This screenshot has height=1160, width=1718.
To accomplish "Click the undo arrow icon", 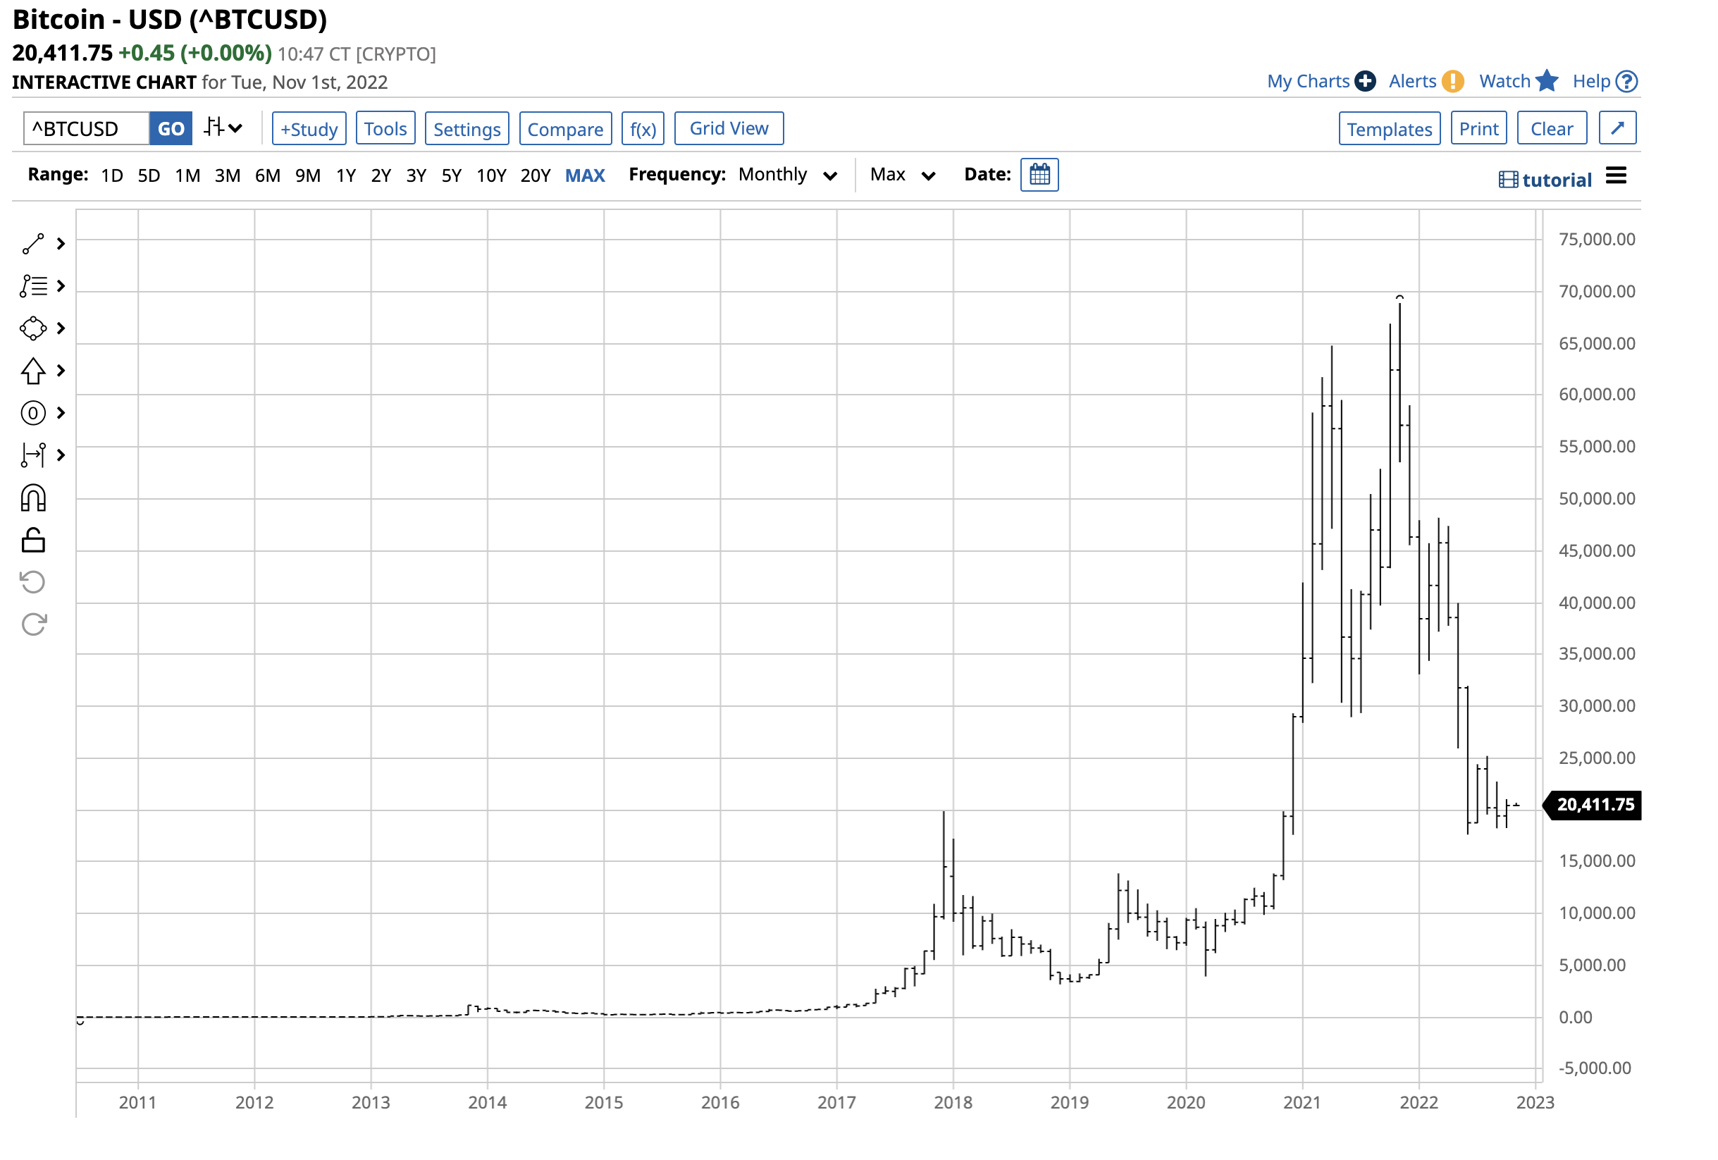I will (33, 583).
